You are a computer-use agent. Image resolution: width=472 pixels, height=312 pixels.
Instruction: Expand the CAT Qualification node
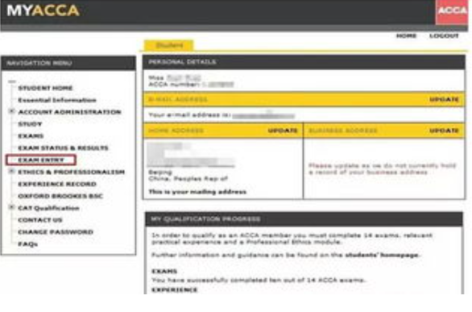(x=11, y=207)
